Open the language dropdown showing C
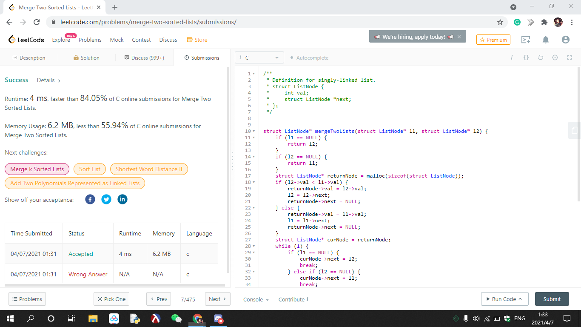Screen dimensions: 581x327 coord(259,57)
